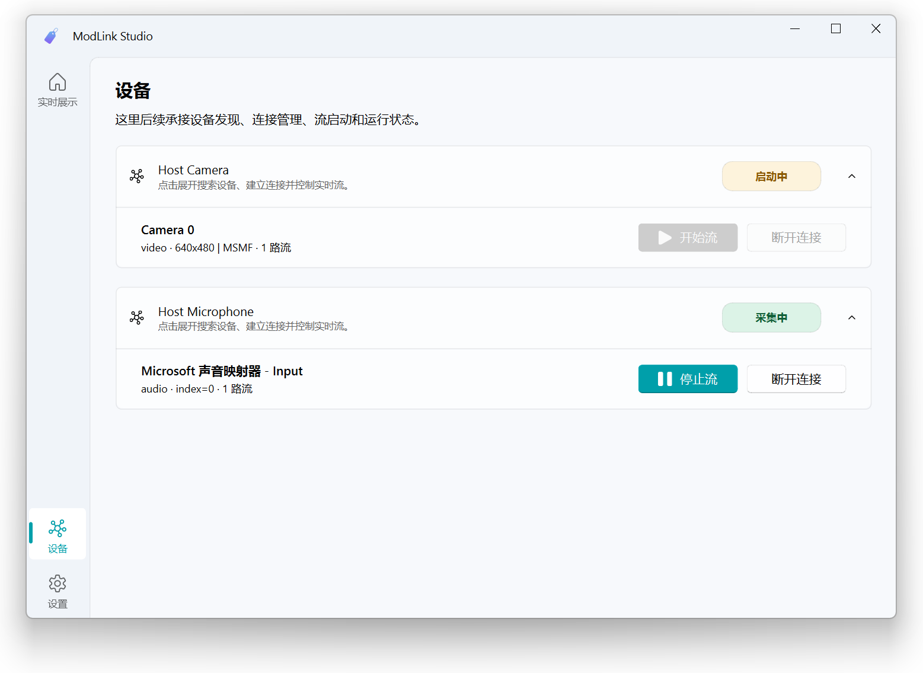This screenshot has height=673, width=923.
Task: Select the Camera 0 device name
Action: pyautogui.click(x=168, y=230)
